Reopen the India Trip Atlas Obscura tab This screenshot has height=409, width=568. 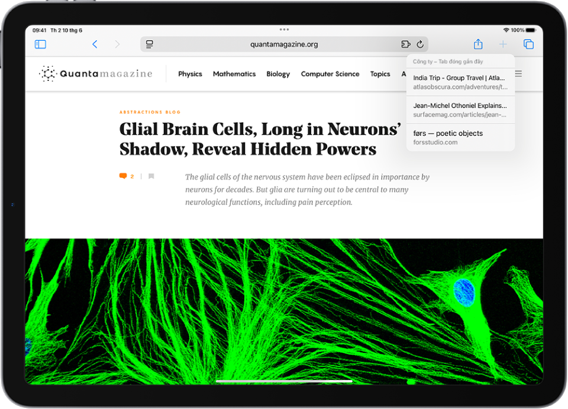coord(460,82)
